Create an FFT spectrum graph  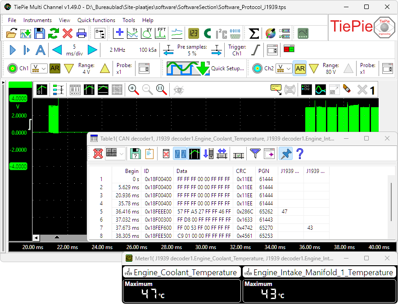tap(160, 33)
